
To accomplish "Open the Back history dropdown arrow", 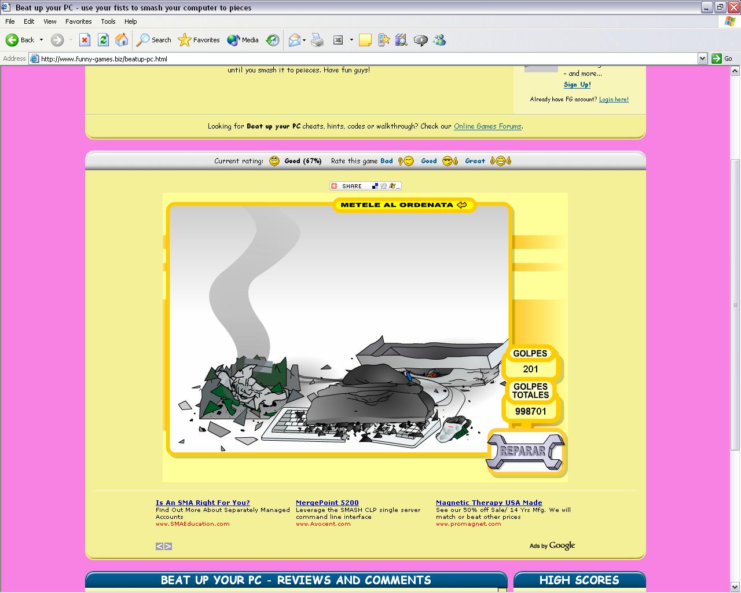I will (x=41, y=40).
